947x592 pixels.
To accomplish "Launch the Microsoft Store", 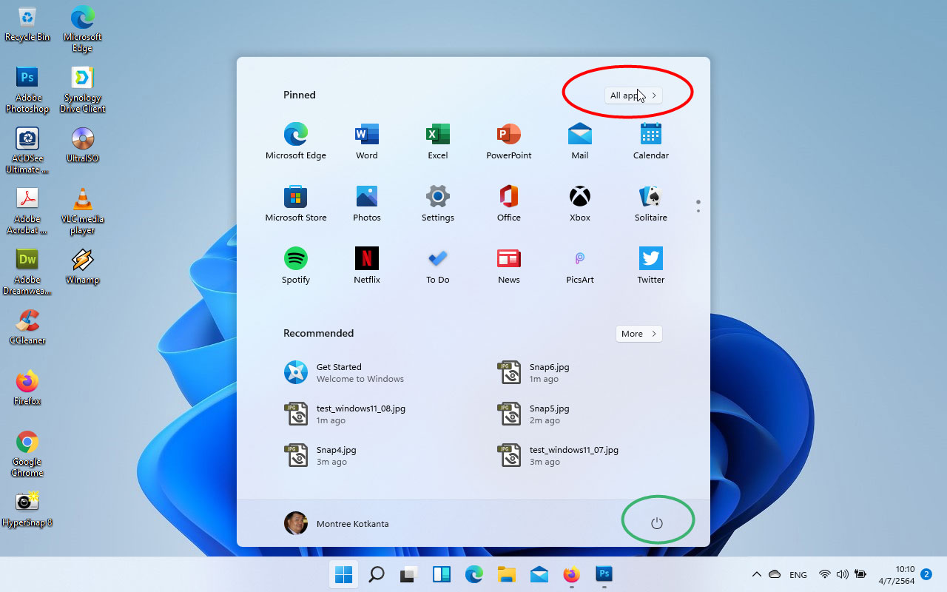I will click(x=295, y=203).
